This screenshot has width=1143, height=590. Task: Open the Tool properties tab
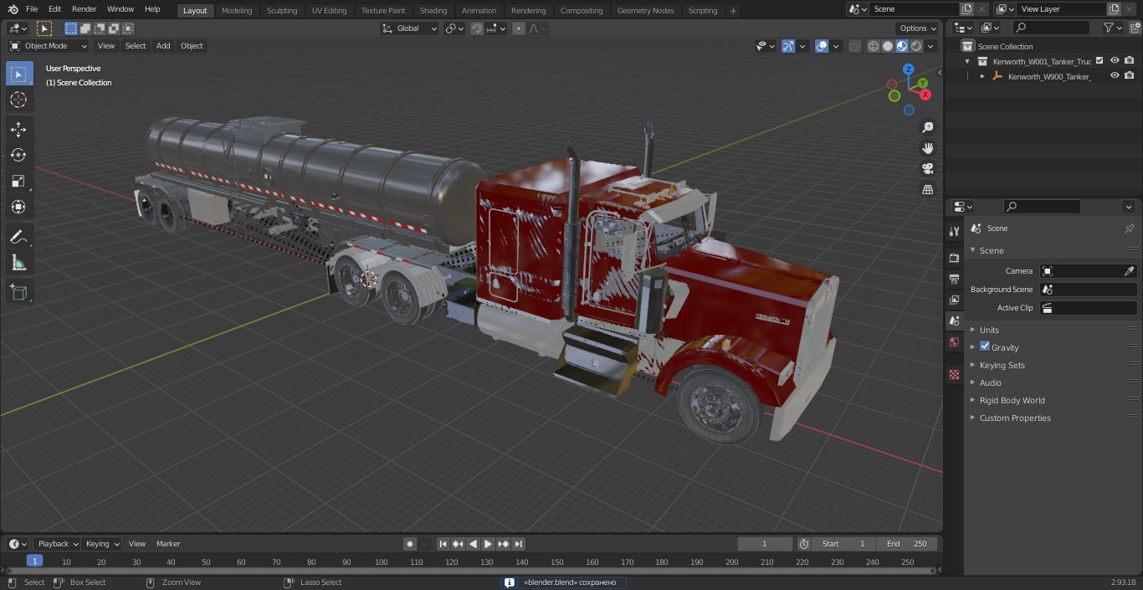click(954, 231)
